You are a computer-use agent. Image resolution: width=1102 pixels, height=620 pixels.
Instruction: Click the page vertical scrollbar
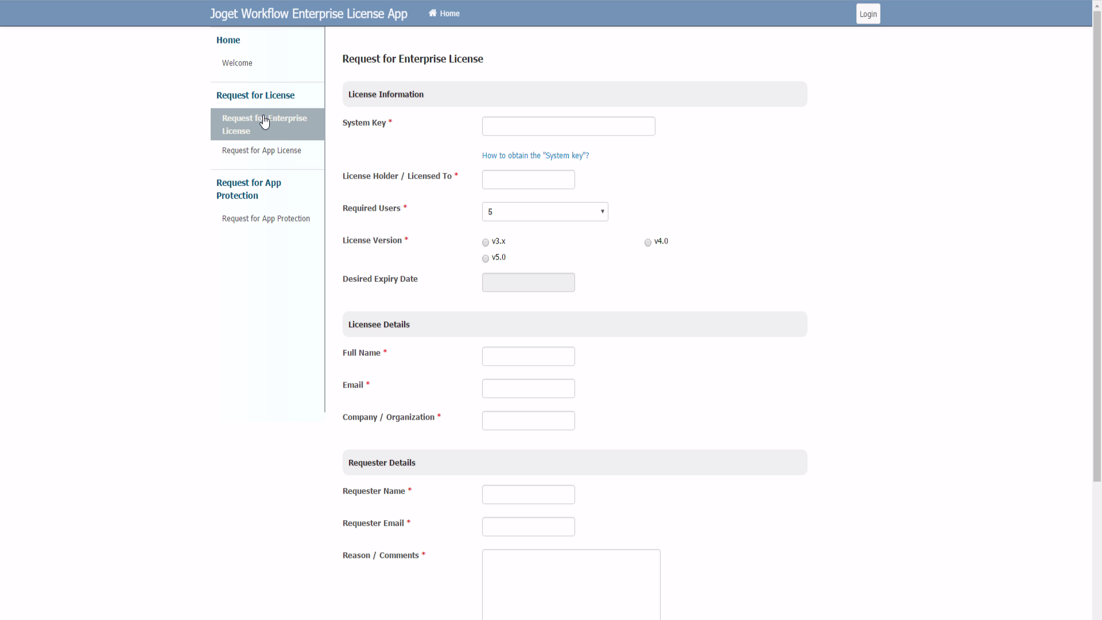pos(1097,247)
